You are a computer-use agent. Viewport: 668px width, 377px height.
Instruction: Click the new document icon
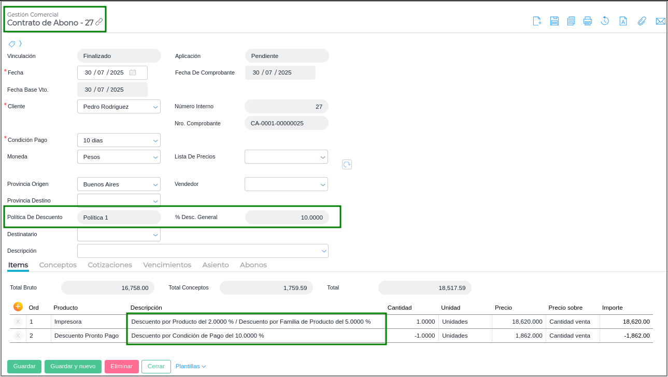[537, 21]
